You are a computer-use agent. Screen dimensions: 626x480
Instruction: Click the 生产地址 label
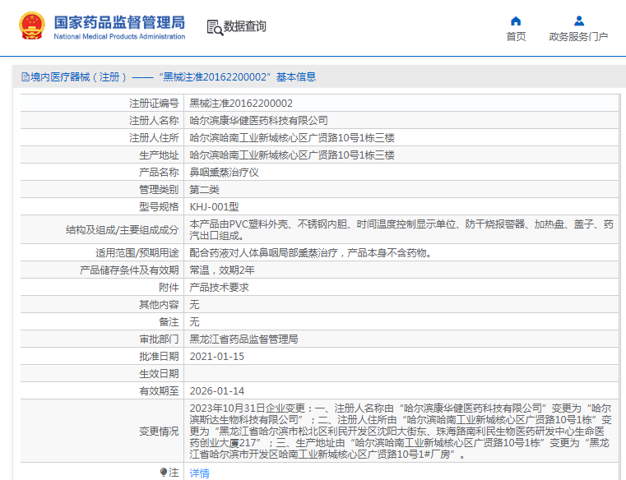tap(159, 155)
